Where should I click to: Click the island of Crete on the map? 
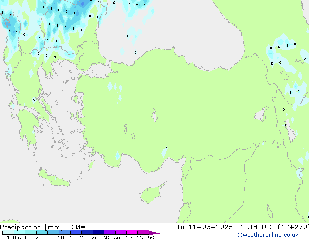(53, 179)
